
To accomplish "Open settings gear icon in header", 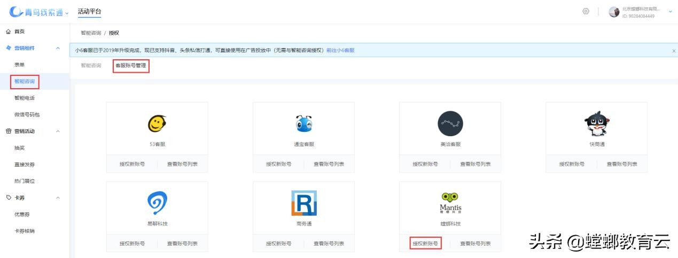I will pyautogui.click(x=586, y=11).
